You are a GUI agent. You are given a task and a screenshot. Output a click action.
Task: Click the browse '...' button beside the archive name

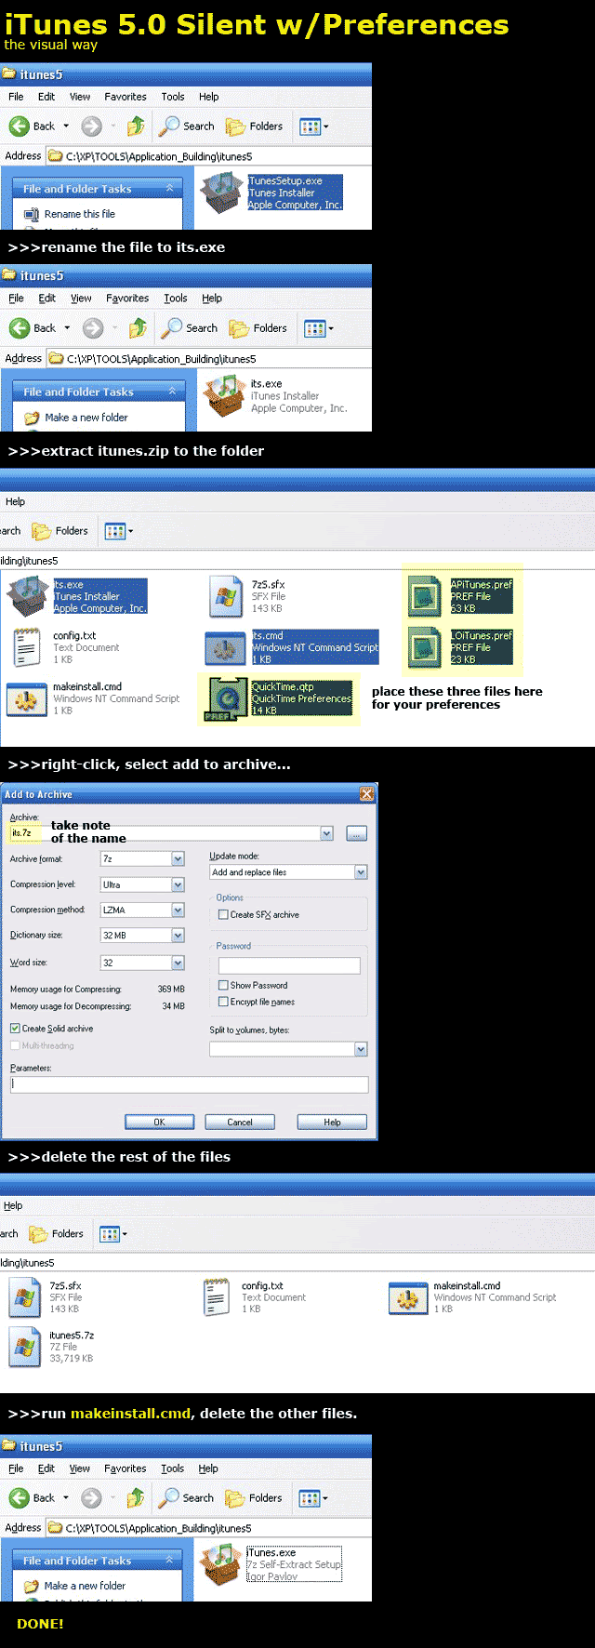click(356, 833)
